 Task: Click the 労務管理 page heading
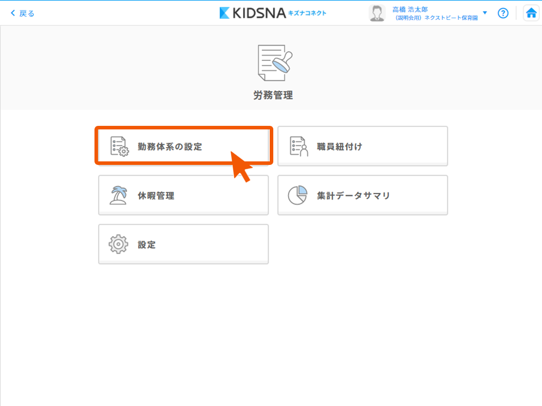point(273,95)
